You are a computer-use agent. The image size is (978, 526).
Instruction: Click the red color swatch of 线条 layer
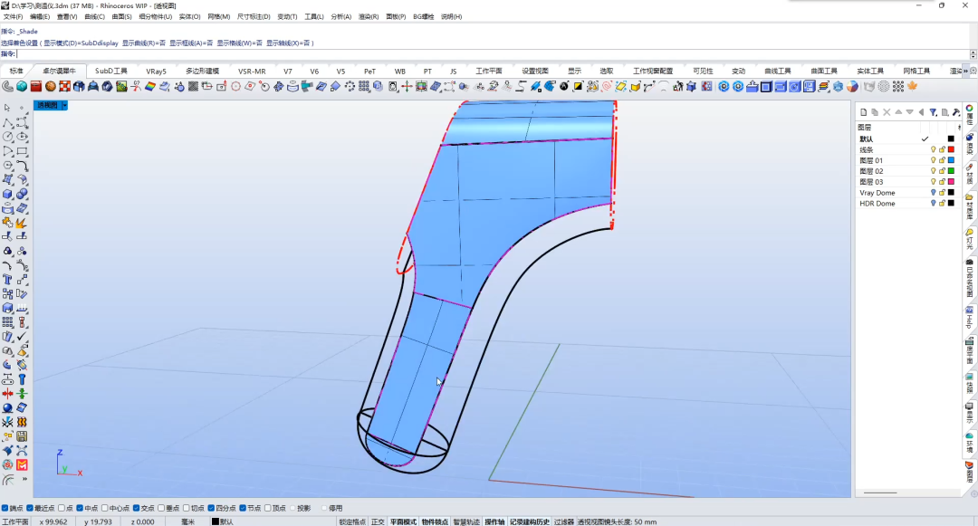[951, 149]
